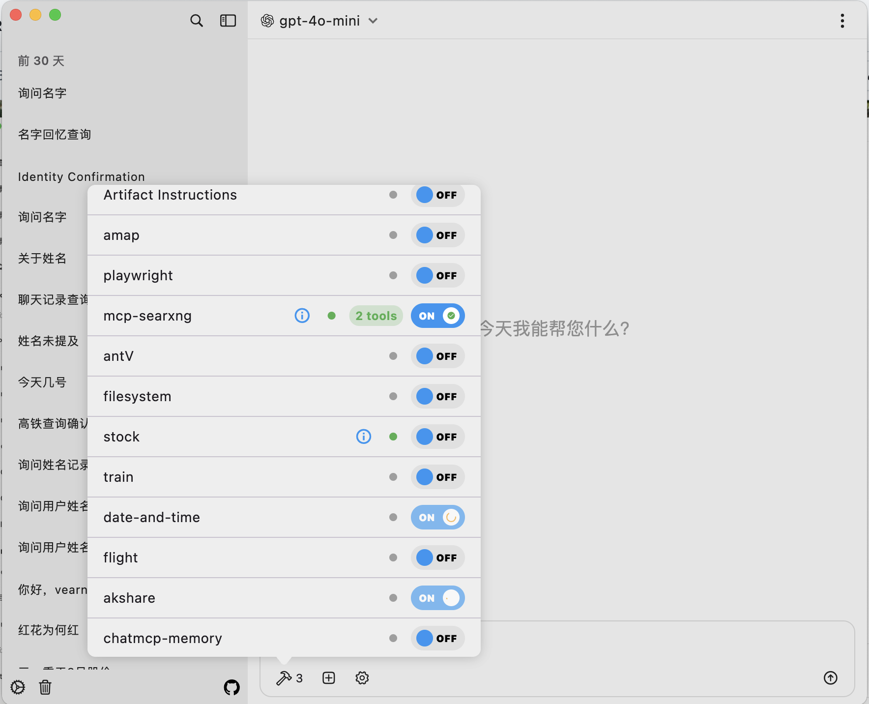Open the 关于姓名 chat

pyautogui.click(x=42, y=259)
